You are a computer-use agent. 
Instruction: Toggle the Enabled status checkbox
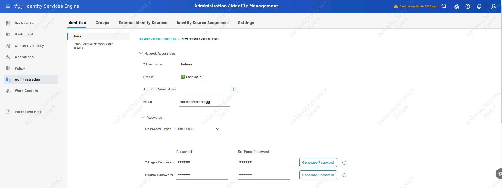(183, 77)
